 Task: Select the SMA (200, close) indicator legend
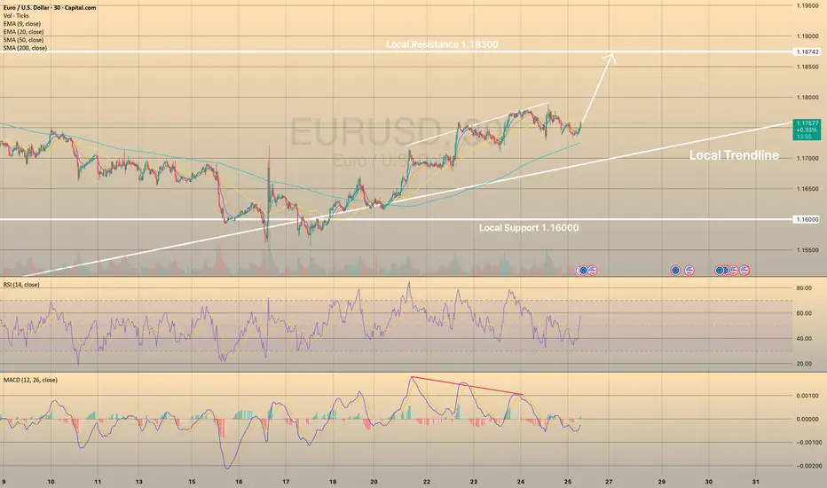25,48
